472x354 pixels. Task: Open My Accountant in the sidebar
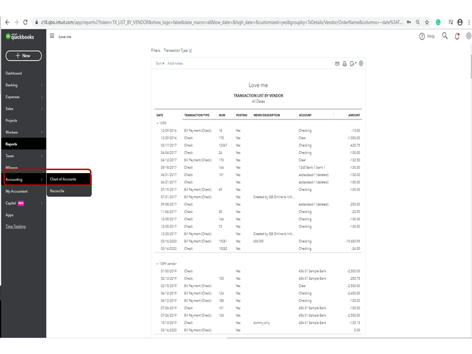tap(17, 191)
